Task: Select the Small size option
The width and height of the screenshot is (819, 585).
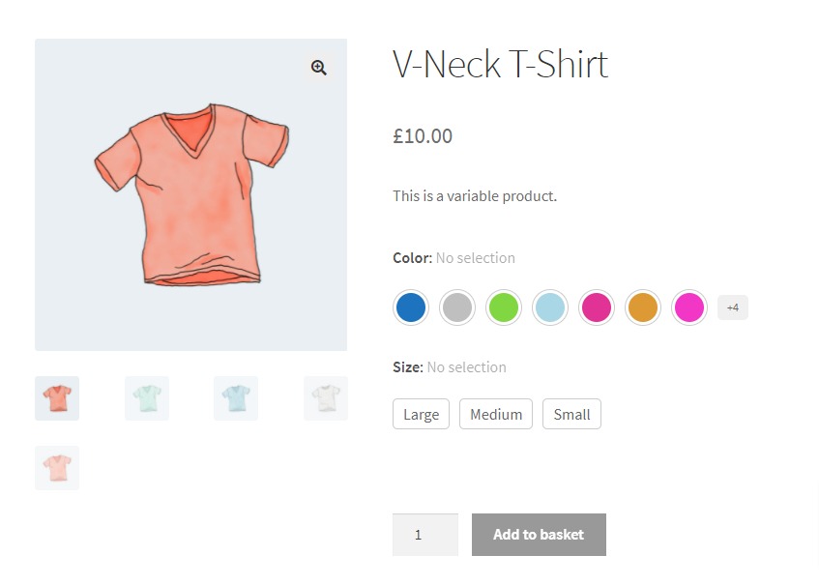Action: (x=571, y=414)
